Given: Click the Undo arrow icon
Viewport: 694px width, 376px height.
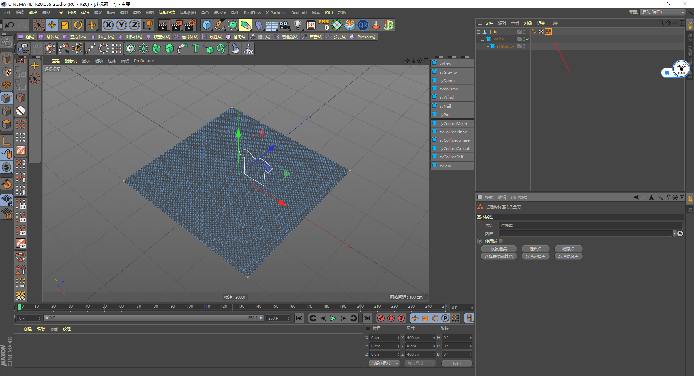Looking at the screenshot, I should point(10,25).
